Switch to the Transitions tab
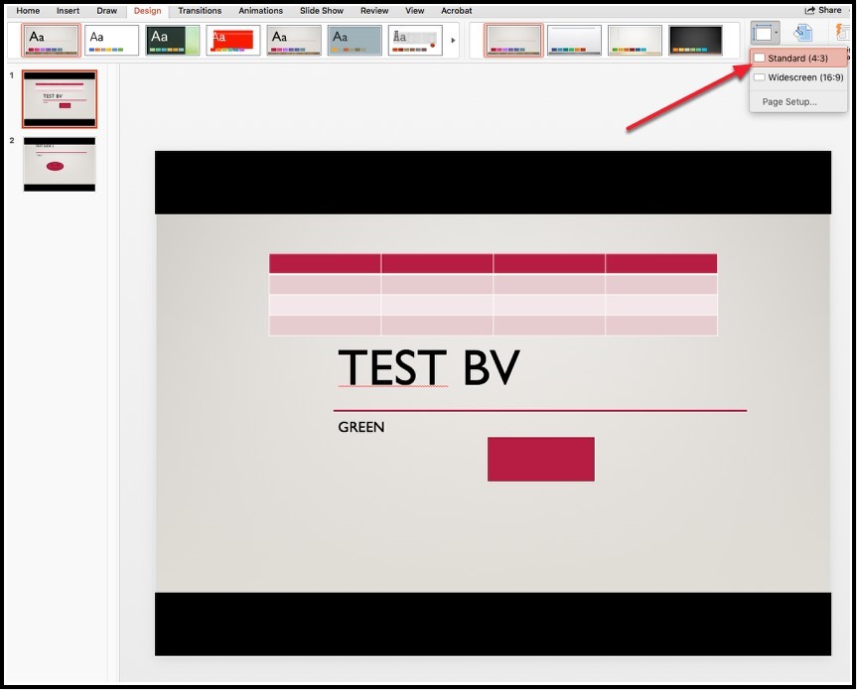Image resolution: width=857 pixels, height=690 pixels. pyautogui.click(x=199, y=11)
